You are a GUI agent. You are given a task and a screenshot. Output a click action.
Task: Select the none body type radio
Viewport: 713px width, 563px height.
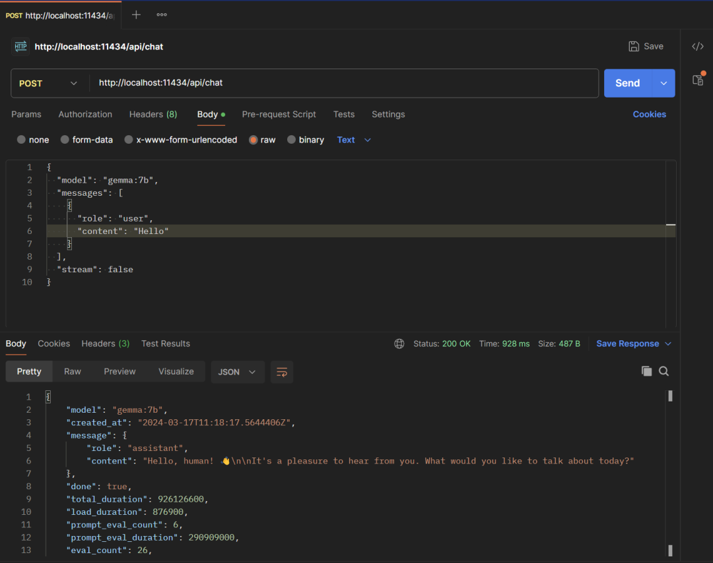click(x=22, y=140)
